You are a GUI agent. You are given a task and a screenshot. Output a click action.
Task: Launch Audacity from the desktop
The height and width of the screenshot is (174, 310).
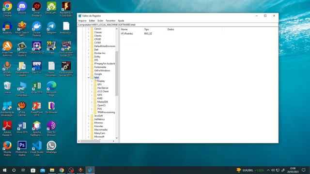(x=7, y=28)
